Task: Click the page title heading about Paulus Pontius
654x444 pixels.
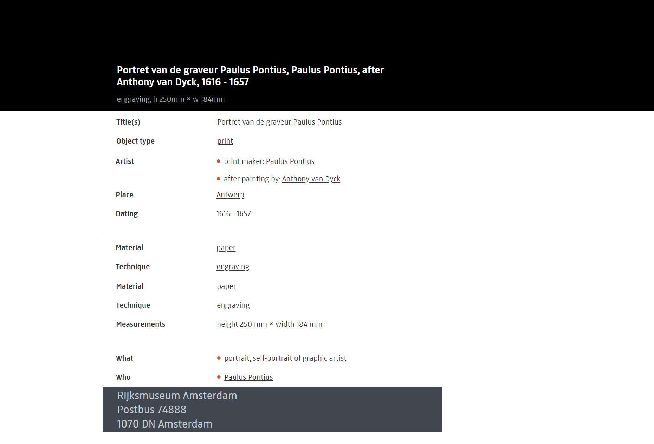Action: pos(250,76)
